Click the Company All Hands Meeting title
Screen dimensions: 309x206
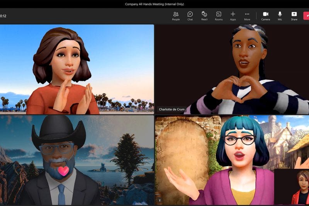154,4
